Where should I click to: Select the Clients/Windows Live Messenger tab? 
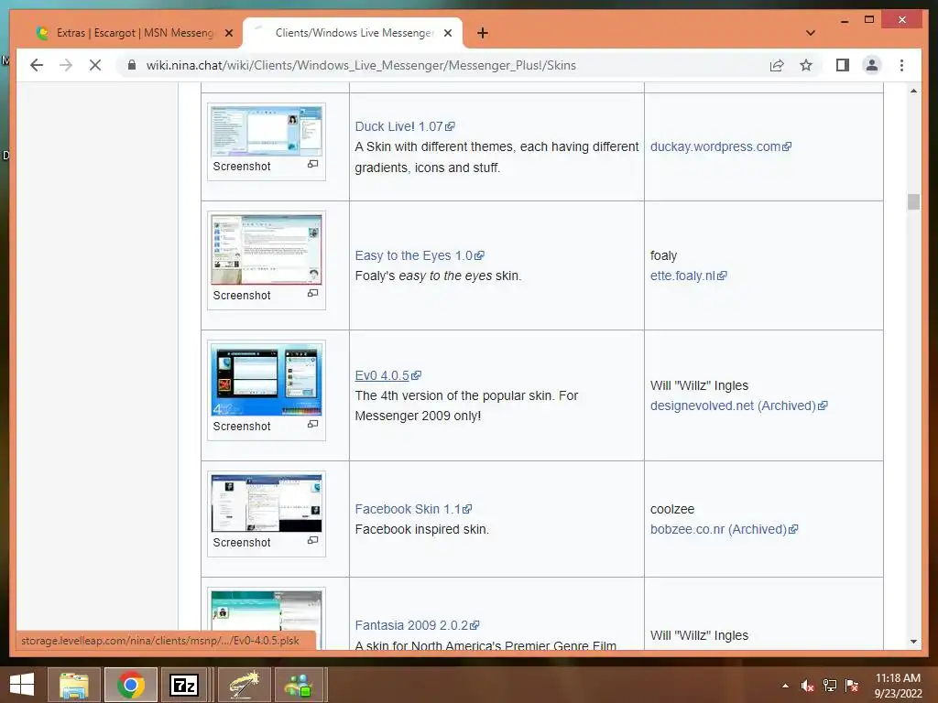point(353,33)
